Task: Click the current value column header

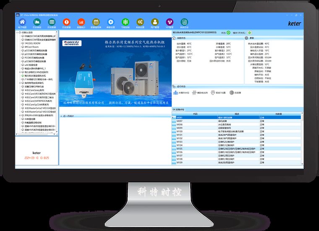Action: pyautogui.click(x=280, y=114)
